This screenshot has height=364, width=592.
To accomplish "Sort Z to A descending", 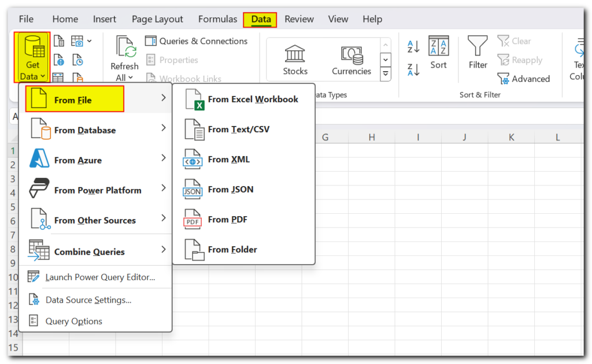I will point(413,69).
